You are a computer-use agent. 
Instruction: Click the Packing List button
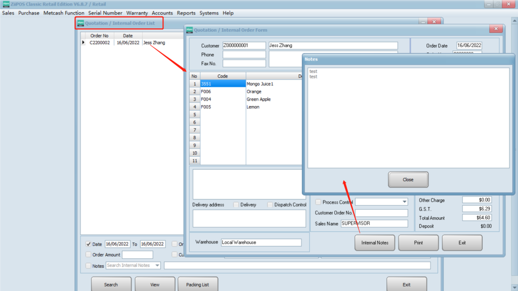coord(197,284)
